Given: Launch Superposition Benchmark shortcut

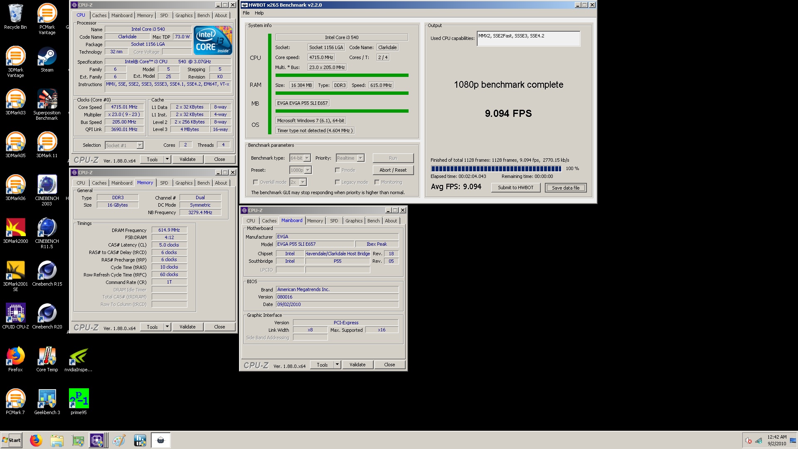Looking at the screenshot, I should click(47, 105).
